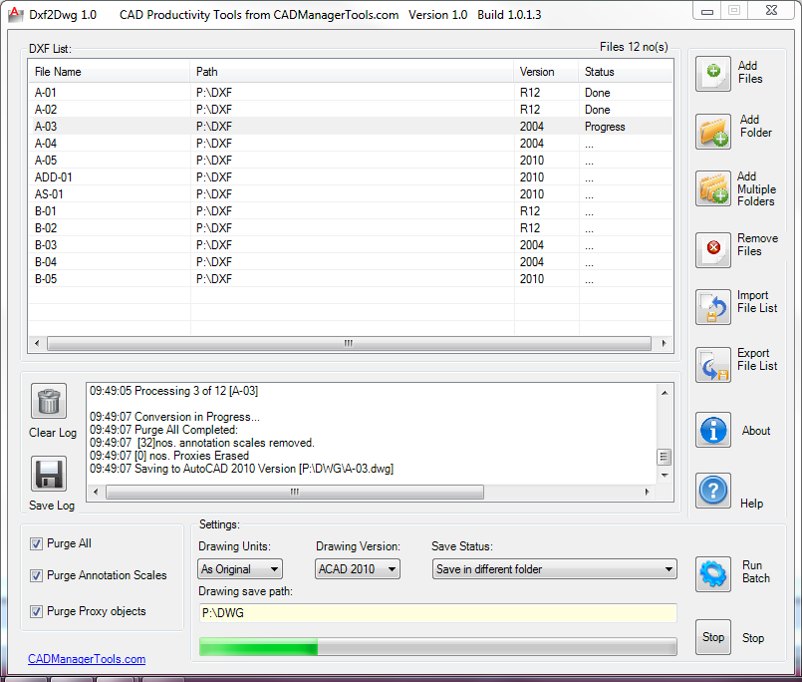
Task: Click log scroll right arrow
Action: (x=647, y=492)
